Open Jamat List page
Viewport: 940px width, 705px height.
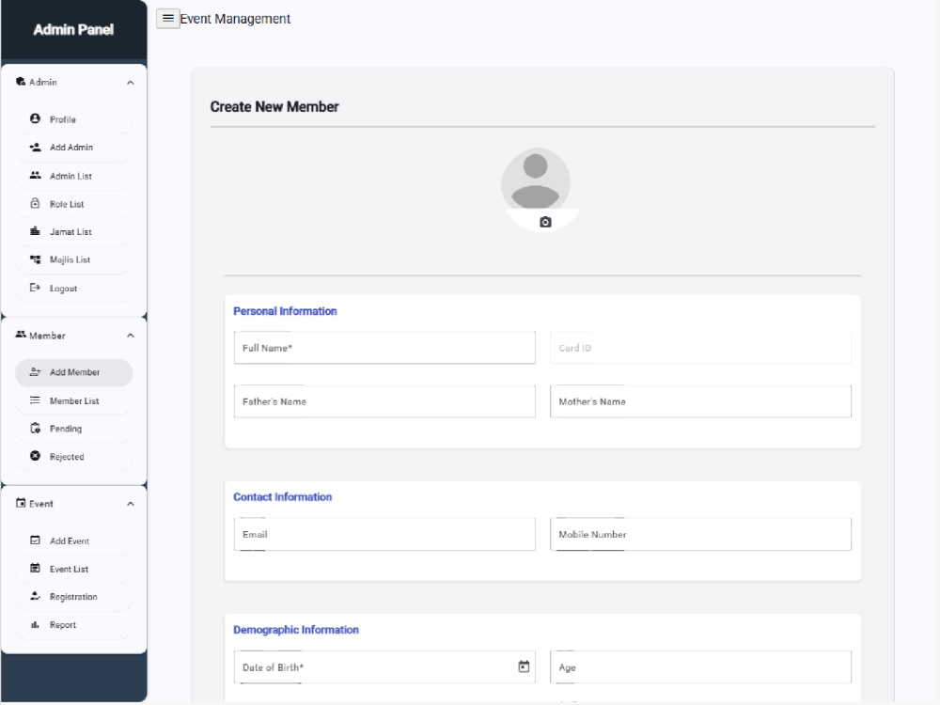click(73, 232)
